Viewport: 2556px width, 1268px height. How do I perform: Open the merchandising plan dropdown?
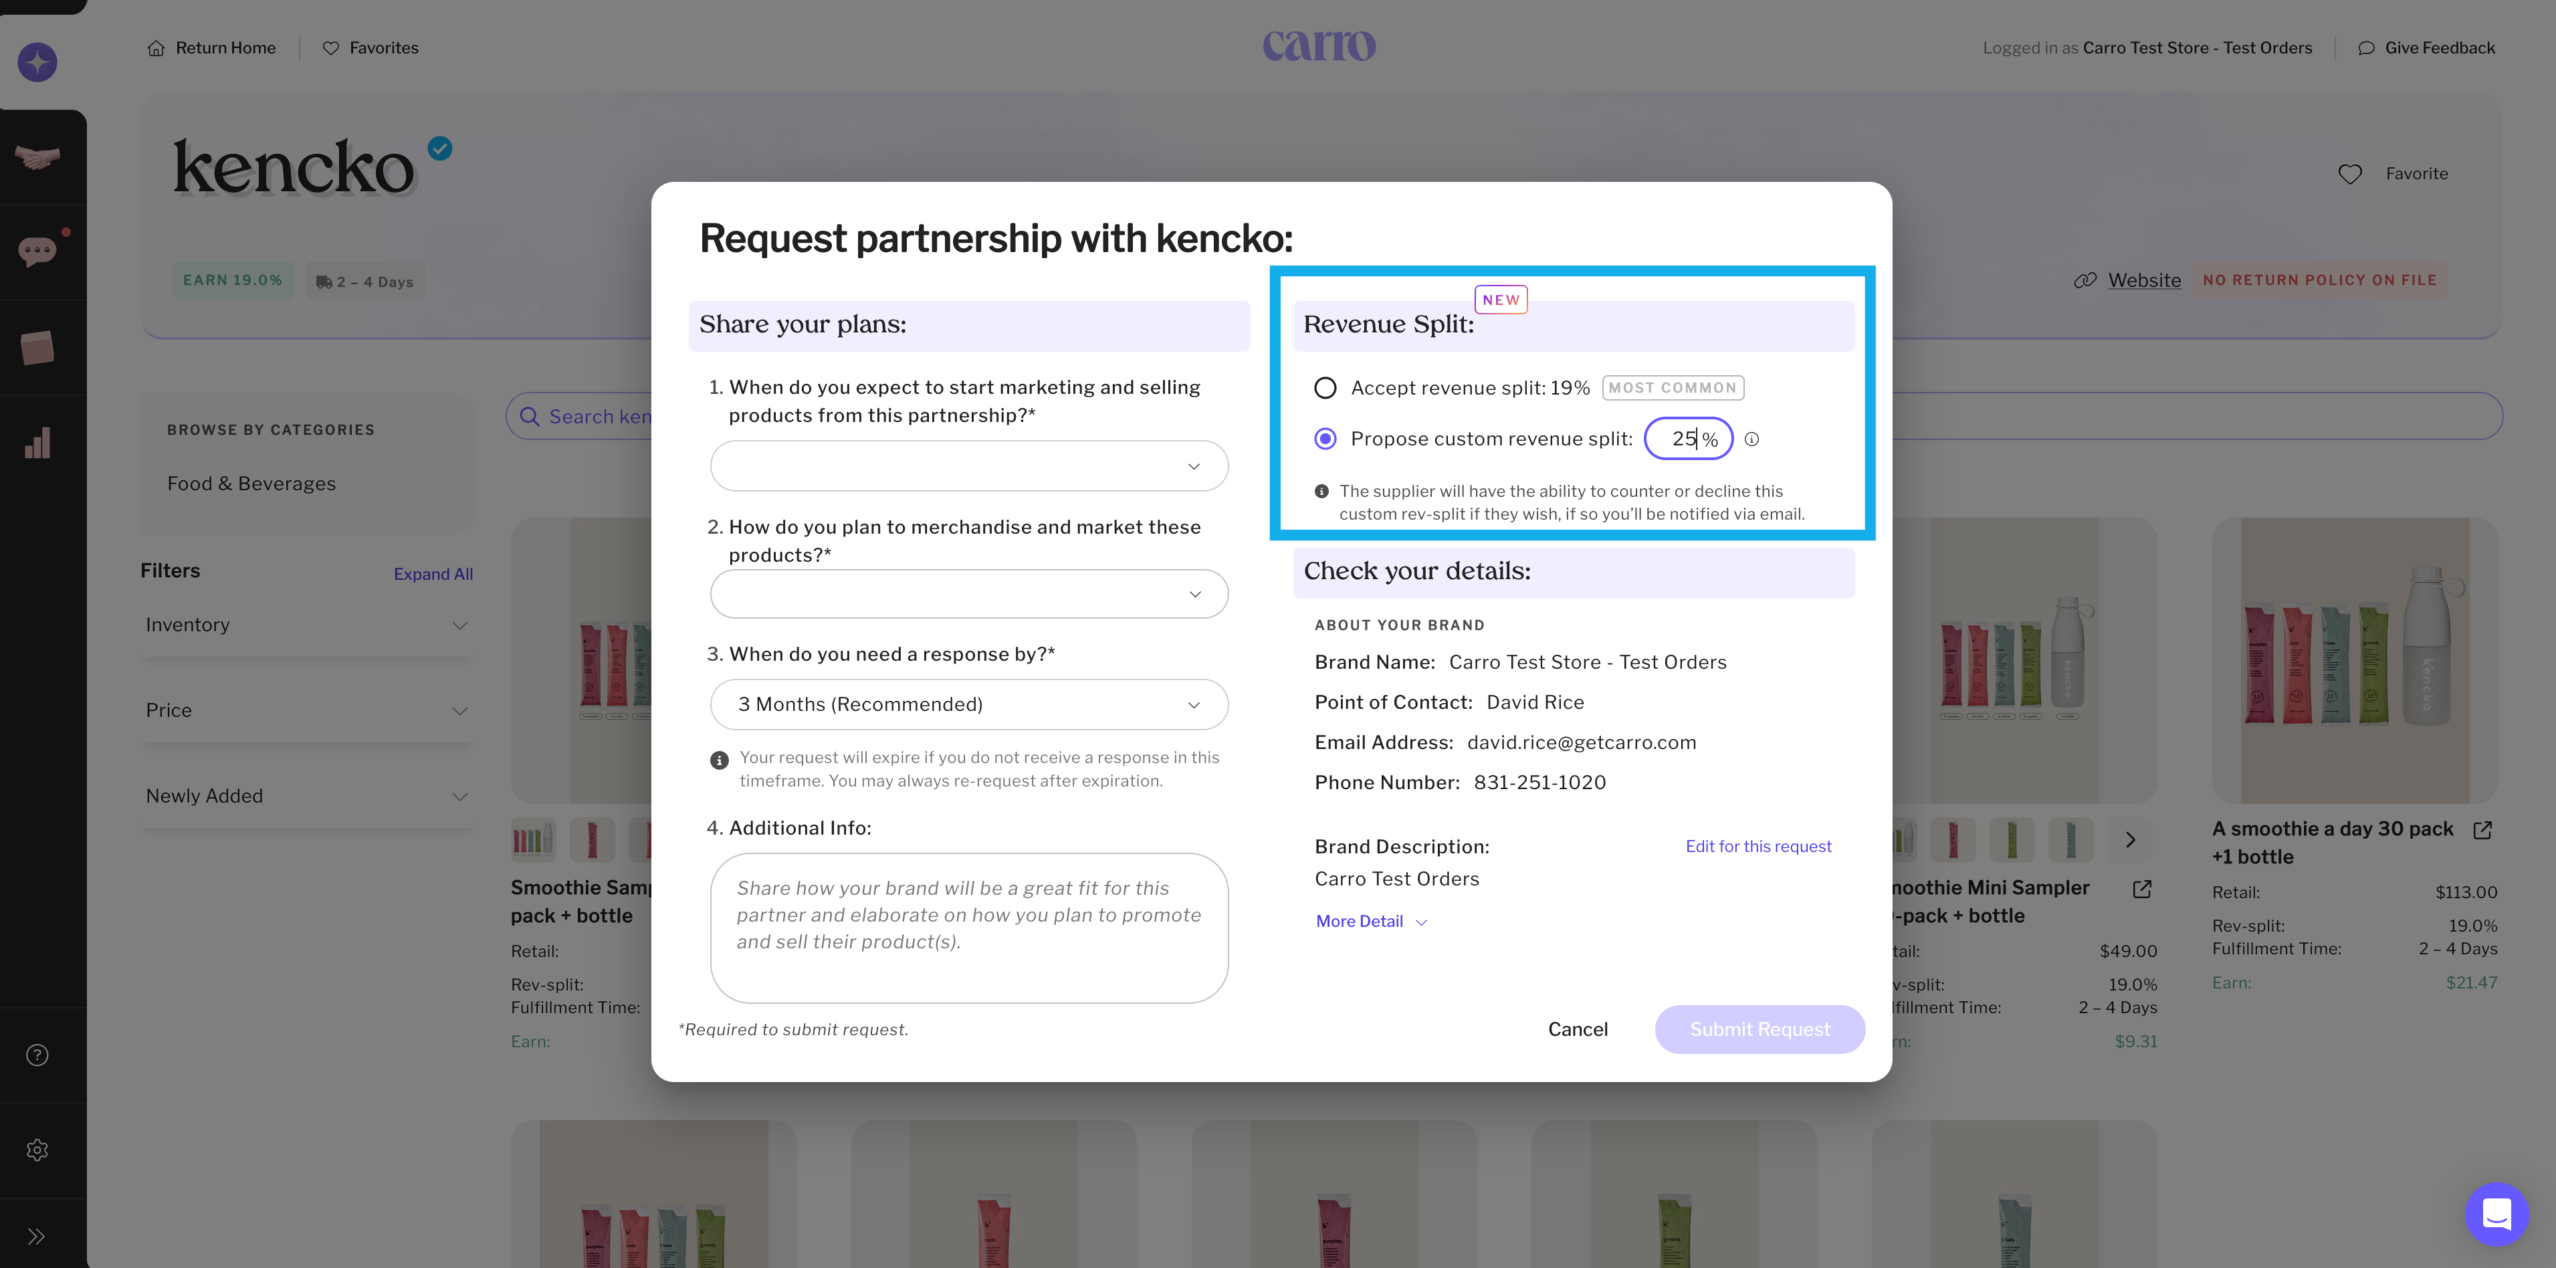coord(968,595)
